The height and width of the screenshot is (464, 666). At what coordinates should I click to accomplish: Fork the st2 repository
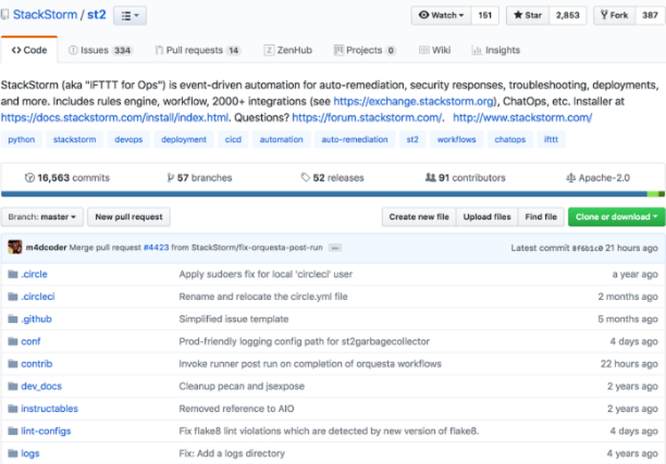[614, 15]
